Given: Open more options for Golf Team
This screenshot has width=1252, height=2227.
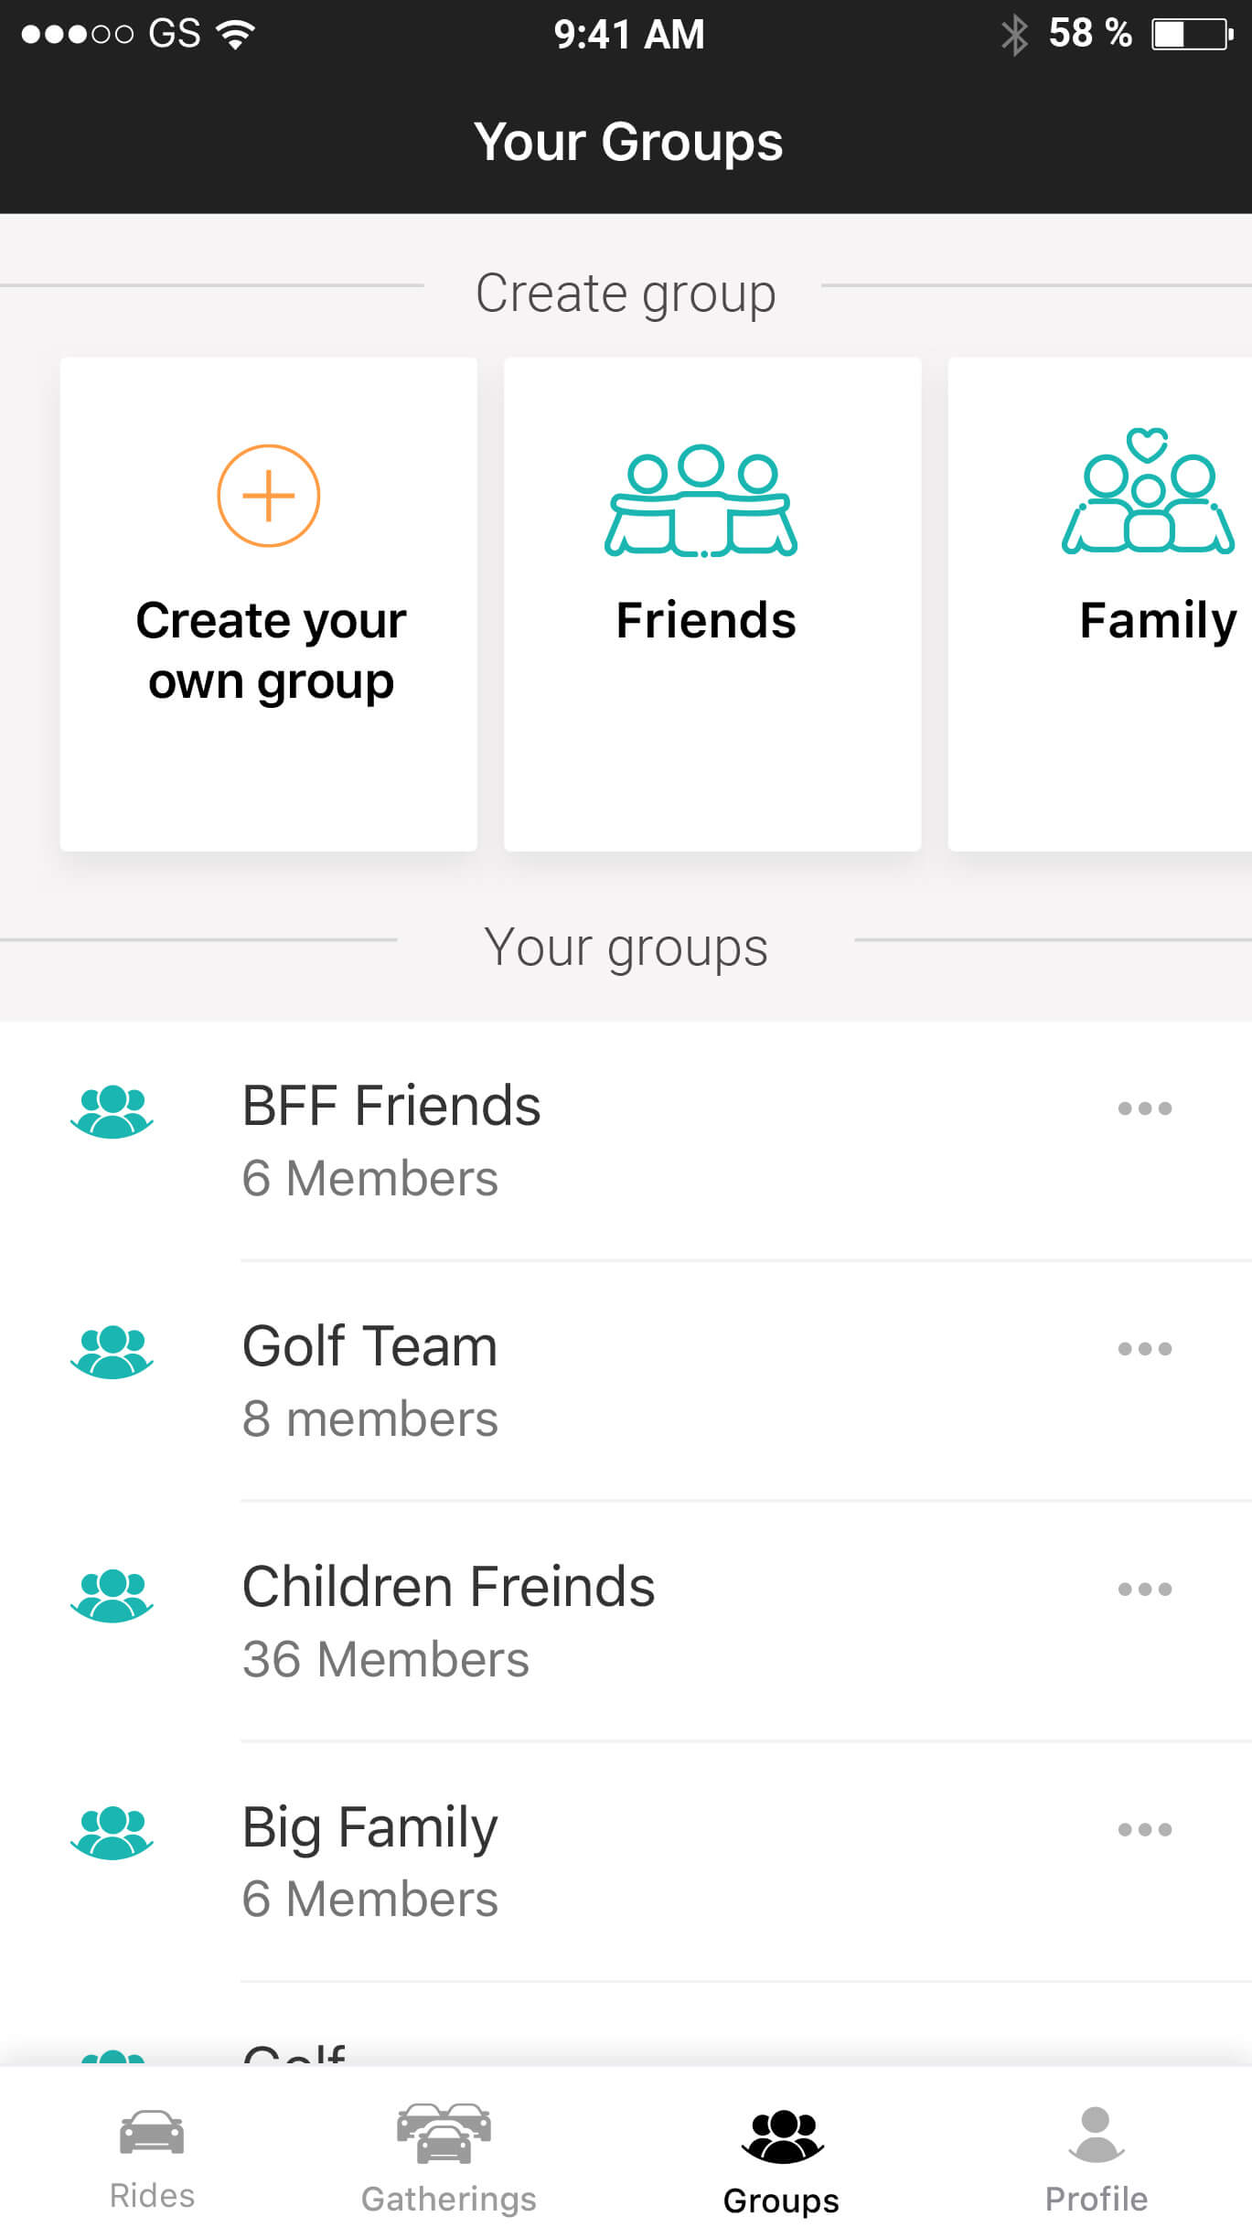Looking at the screenshot, I should coord(1144,1349).
